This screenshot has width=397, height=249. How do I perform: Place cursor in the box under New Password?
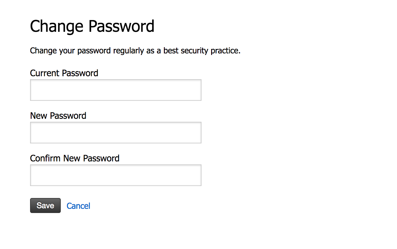click(116, 133)
